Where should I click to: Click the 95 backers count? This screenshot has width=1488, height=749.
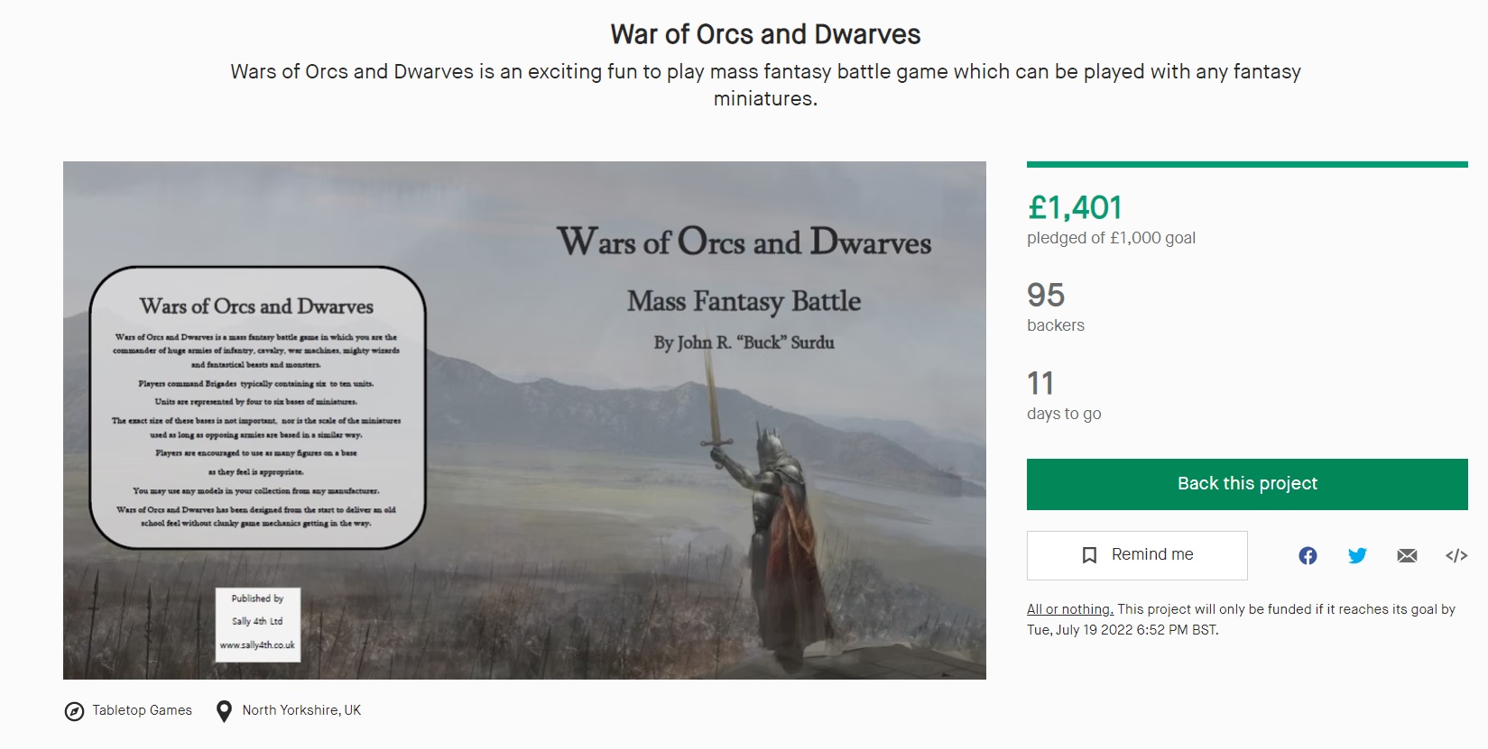click(x=1046, y=296)
